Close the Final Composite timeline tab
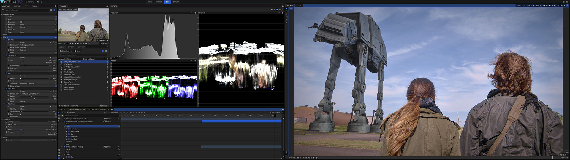This screenshot has width=570, height=160. [x=84, y=109]
